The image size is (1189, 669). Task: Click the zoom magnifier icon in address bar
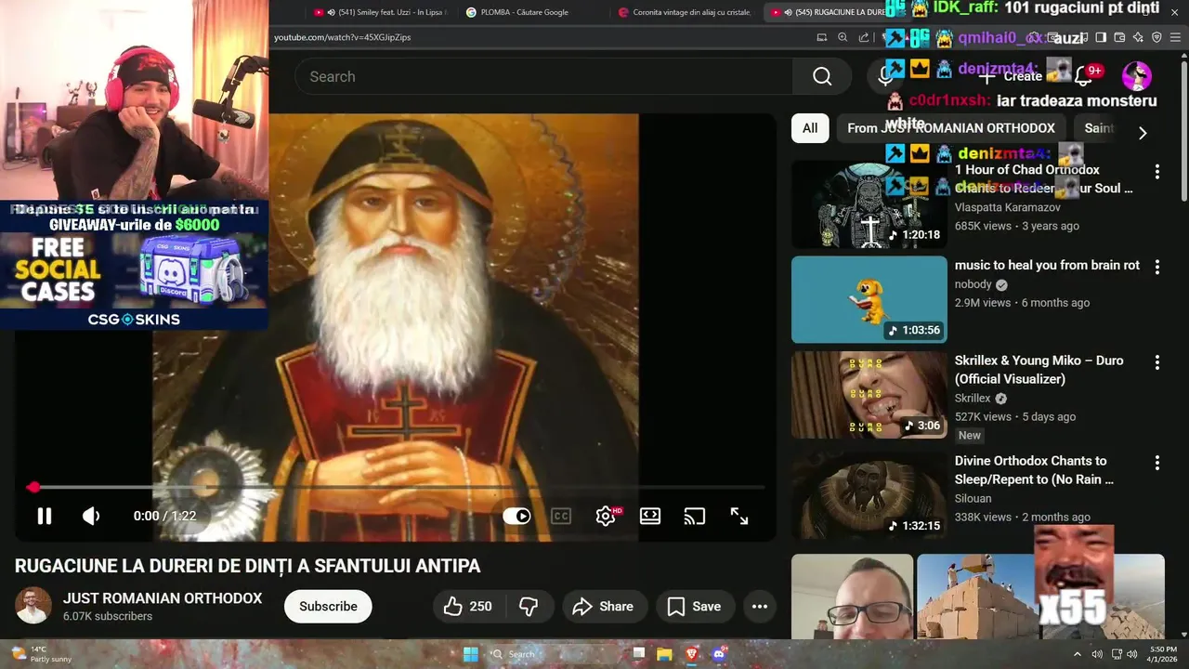[x=843, y=37]
